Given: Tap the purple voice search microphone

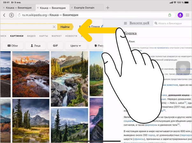Looking at the screenshot, I should point(180,15).
